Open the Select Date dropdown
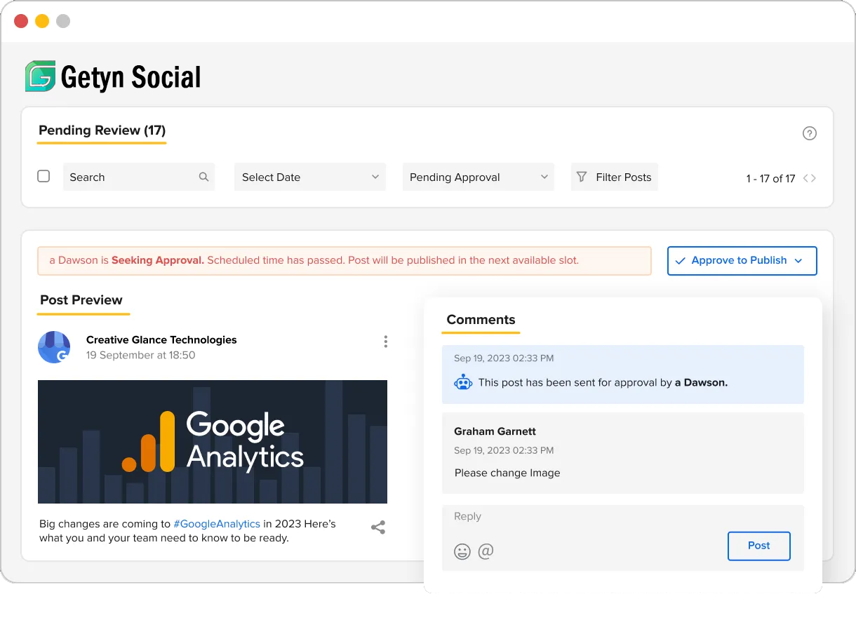856x627 pixels. click(x=310, y=177)
